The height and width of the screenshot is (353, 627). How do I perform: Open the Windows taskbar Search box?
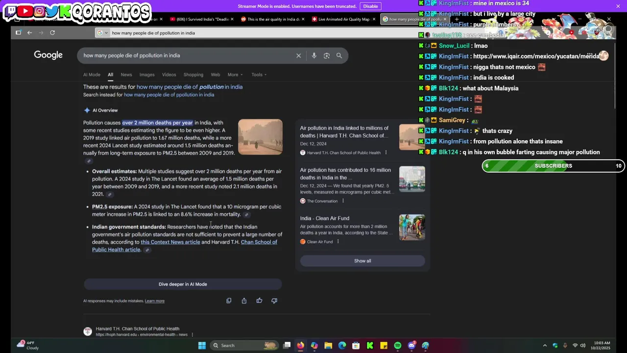(244, 346)
